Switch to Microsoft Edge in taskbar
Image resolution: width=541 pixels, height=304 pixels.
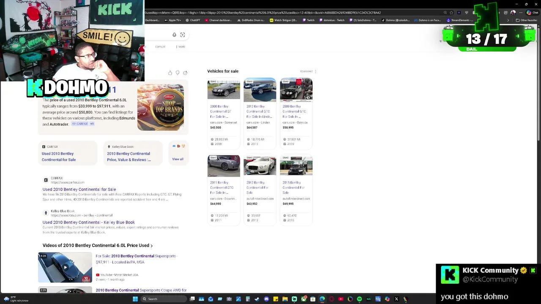point(322,299)
